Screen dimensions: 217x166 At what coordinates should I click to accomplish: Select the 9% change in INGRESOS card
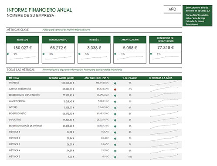(15, 54)
